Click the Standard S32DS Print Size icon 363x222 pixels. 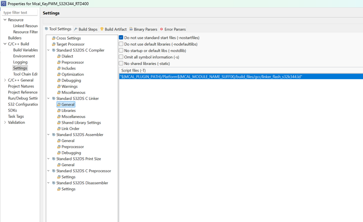click(54, 159)
